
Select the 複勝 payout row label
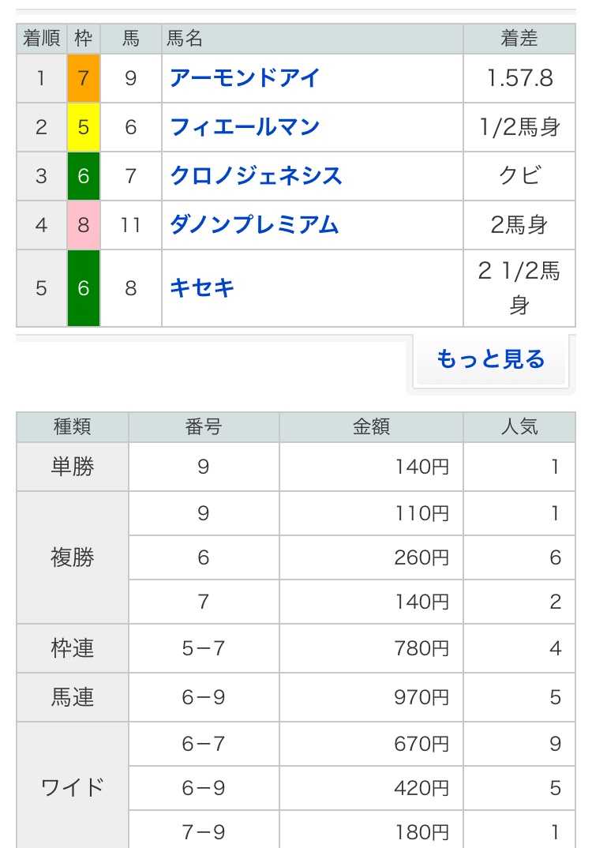pyautogui.click(x=73, y=557)
